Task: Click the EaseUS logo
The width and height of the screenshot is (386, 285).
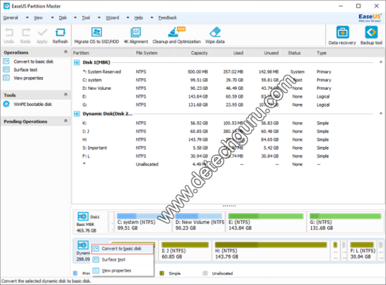Action: click(x=370, y=18)
